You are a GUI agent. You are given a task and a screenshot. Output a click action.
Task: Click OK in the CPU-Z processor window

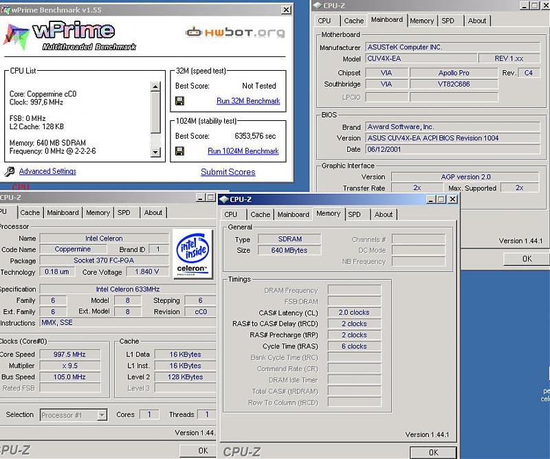[x=199, y=451]
